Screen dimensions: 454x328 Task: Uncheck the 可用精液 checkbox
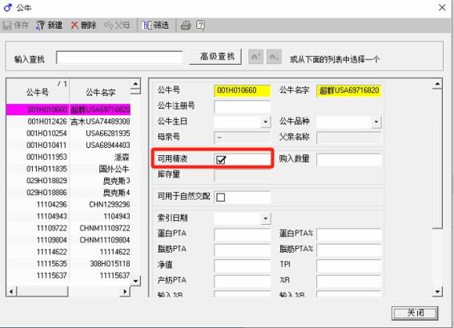221,159
